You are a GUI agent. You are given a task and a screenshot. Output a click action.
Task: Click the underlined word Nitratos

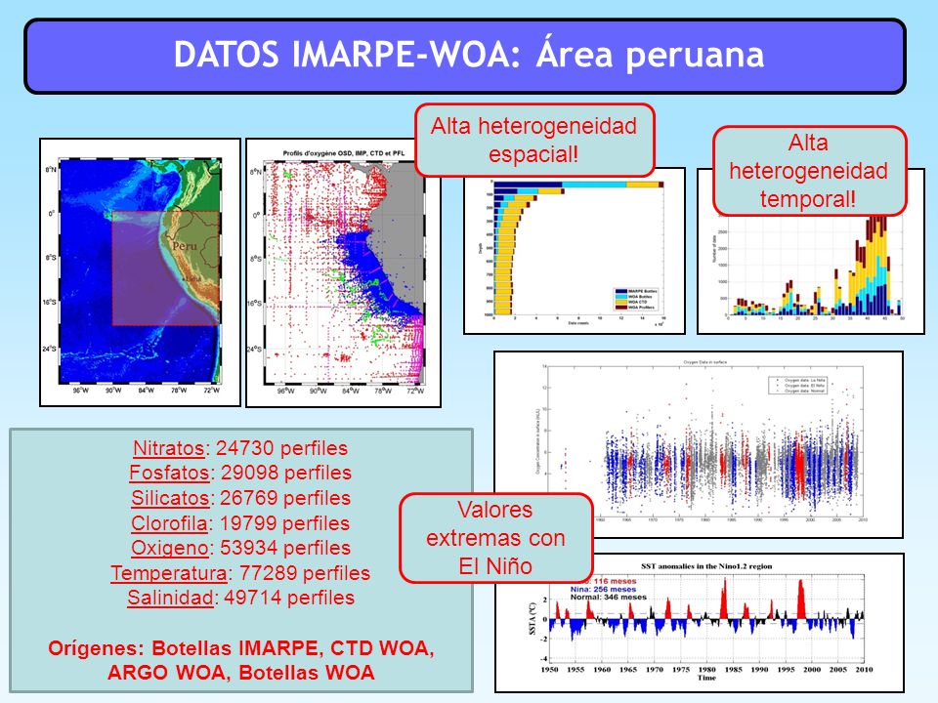click(169, 448)
